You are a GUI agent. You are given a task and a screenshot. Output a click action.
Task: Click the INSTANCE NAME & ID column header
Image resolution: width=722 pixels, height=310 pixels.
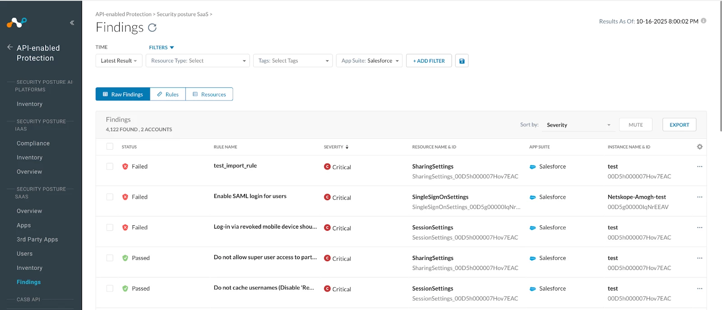pos(629,147)
